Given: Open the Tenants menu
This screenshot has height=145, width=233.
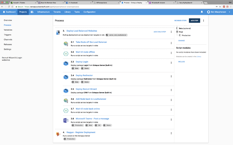Looking at the screenshot, I should [57, 12].
